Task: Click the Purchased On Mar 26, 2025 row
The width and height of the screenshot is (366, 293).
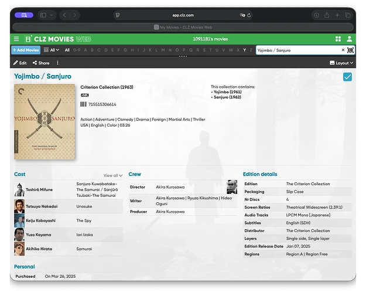Action: click(68, 276)
